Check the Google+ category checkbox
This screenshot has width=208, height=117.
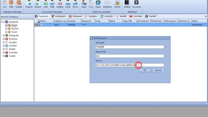click(4, 43)
